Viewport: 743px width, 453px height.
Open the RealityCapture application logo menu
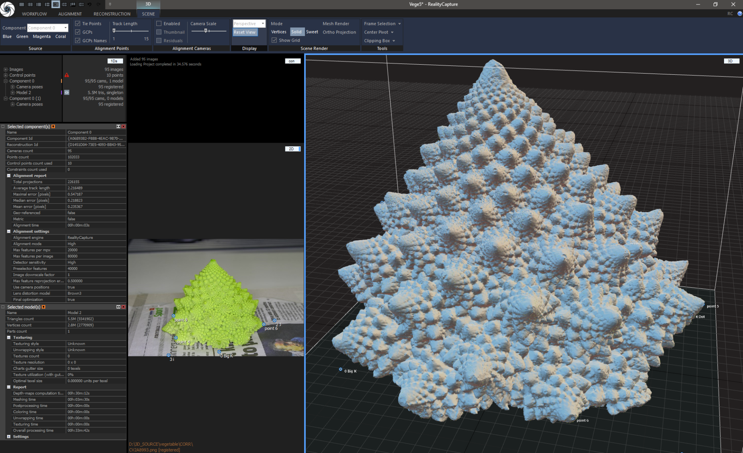(x=7, y=8)
